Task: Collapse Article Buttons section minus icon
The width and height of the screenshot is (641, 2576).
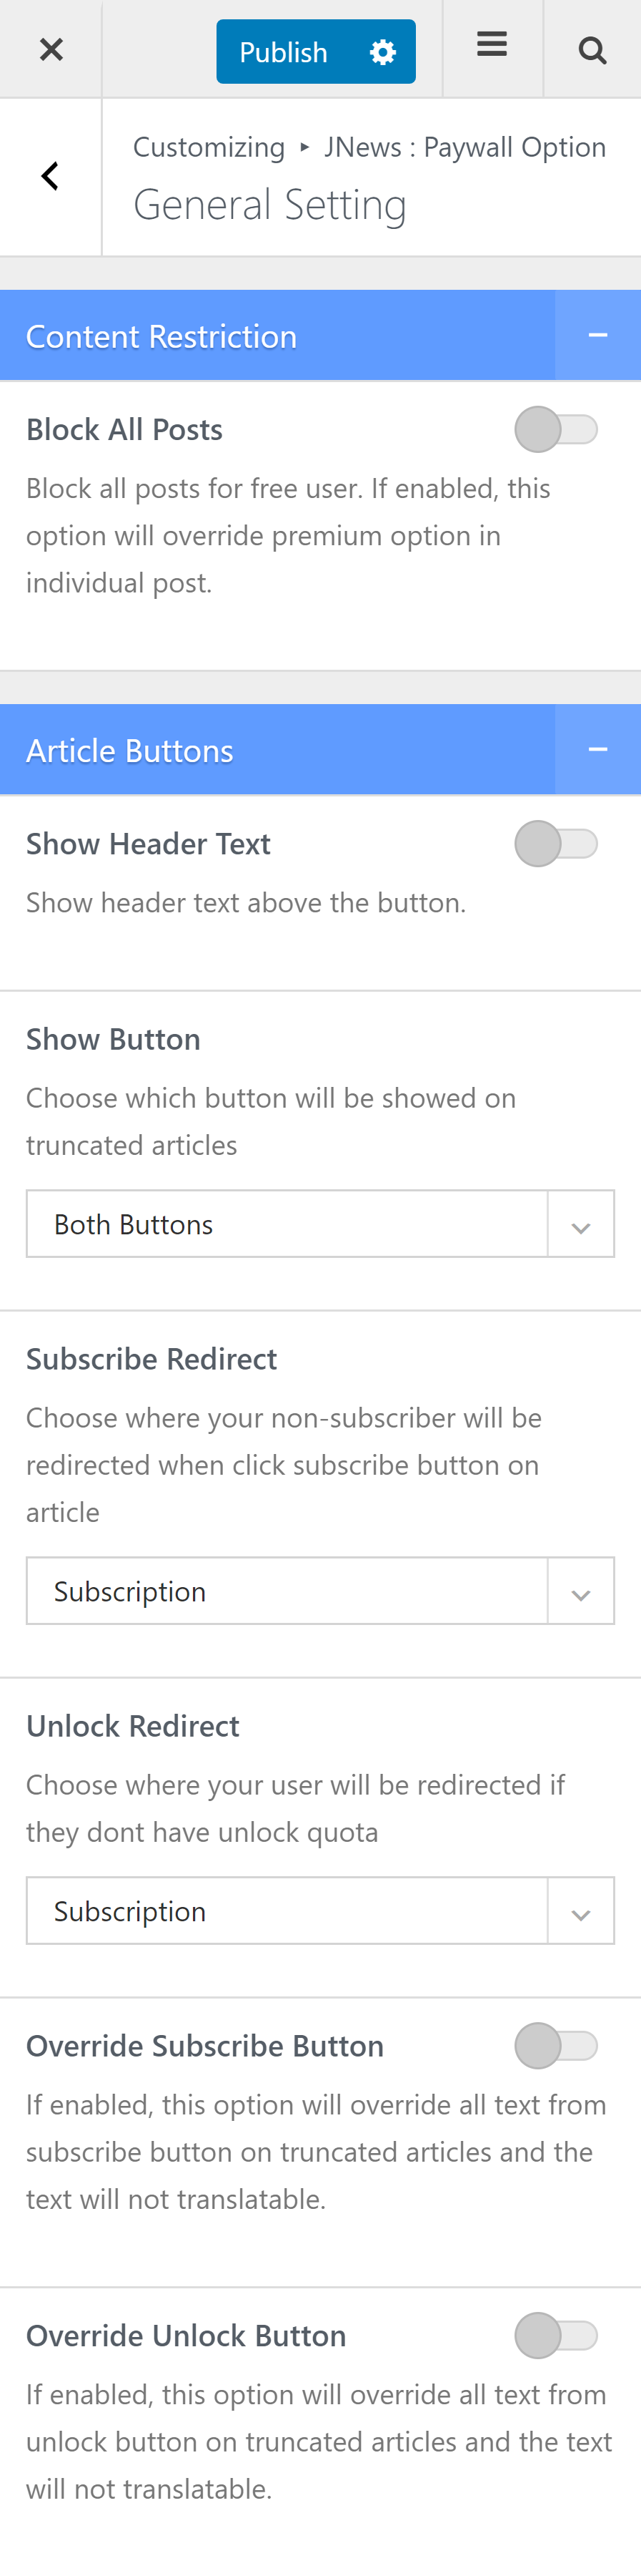Action: pos(597,750)
